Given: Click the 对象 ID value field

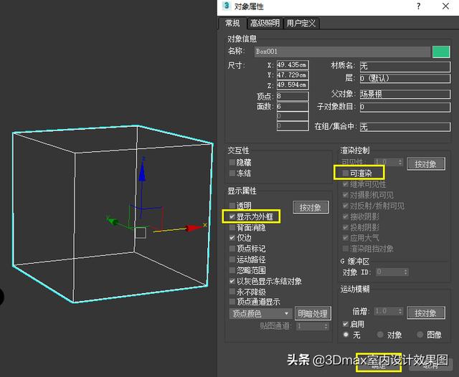Looking at the screenshot, I should click(389, 272).
